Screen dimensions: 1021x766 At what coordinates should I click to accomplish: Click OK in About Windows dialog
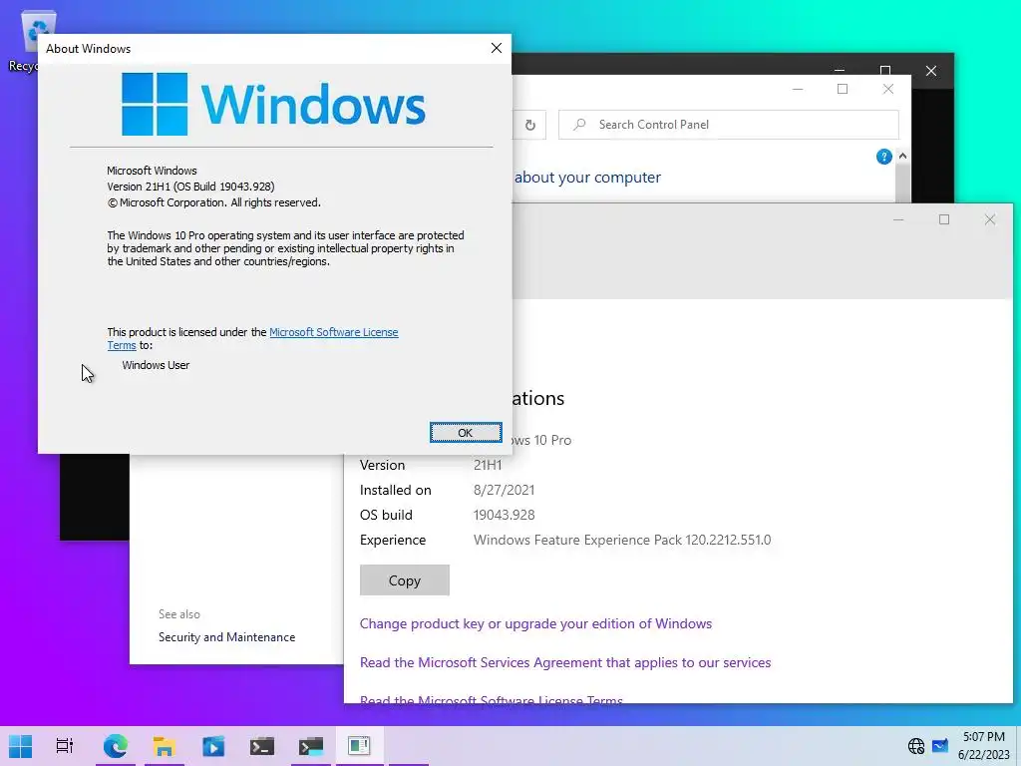pyautogui.click(x=466, y=433)
